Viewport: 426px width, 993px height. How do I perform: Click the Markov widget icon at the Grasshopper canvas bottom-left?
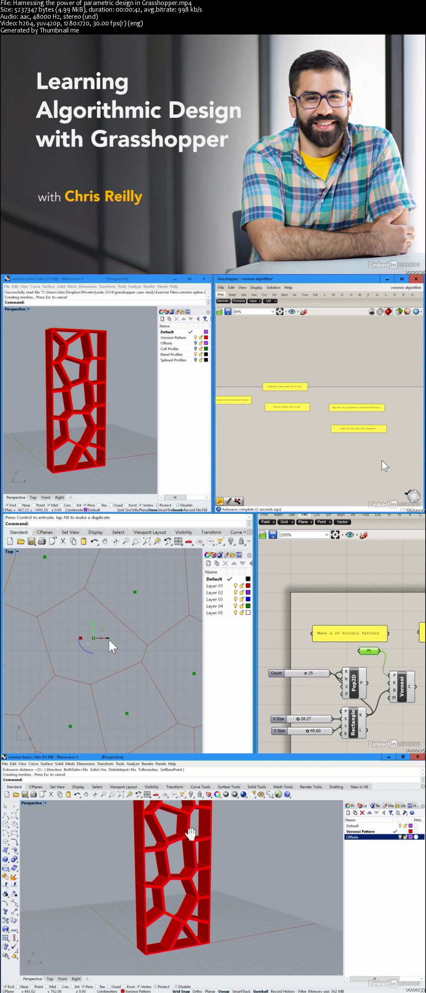[220, 501]
